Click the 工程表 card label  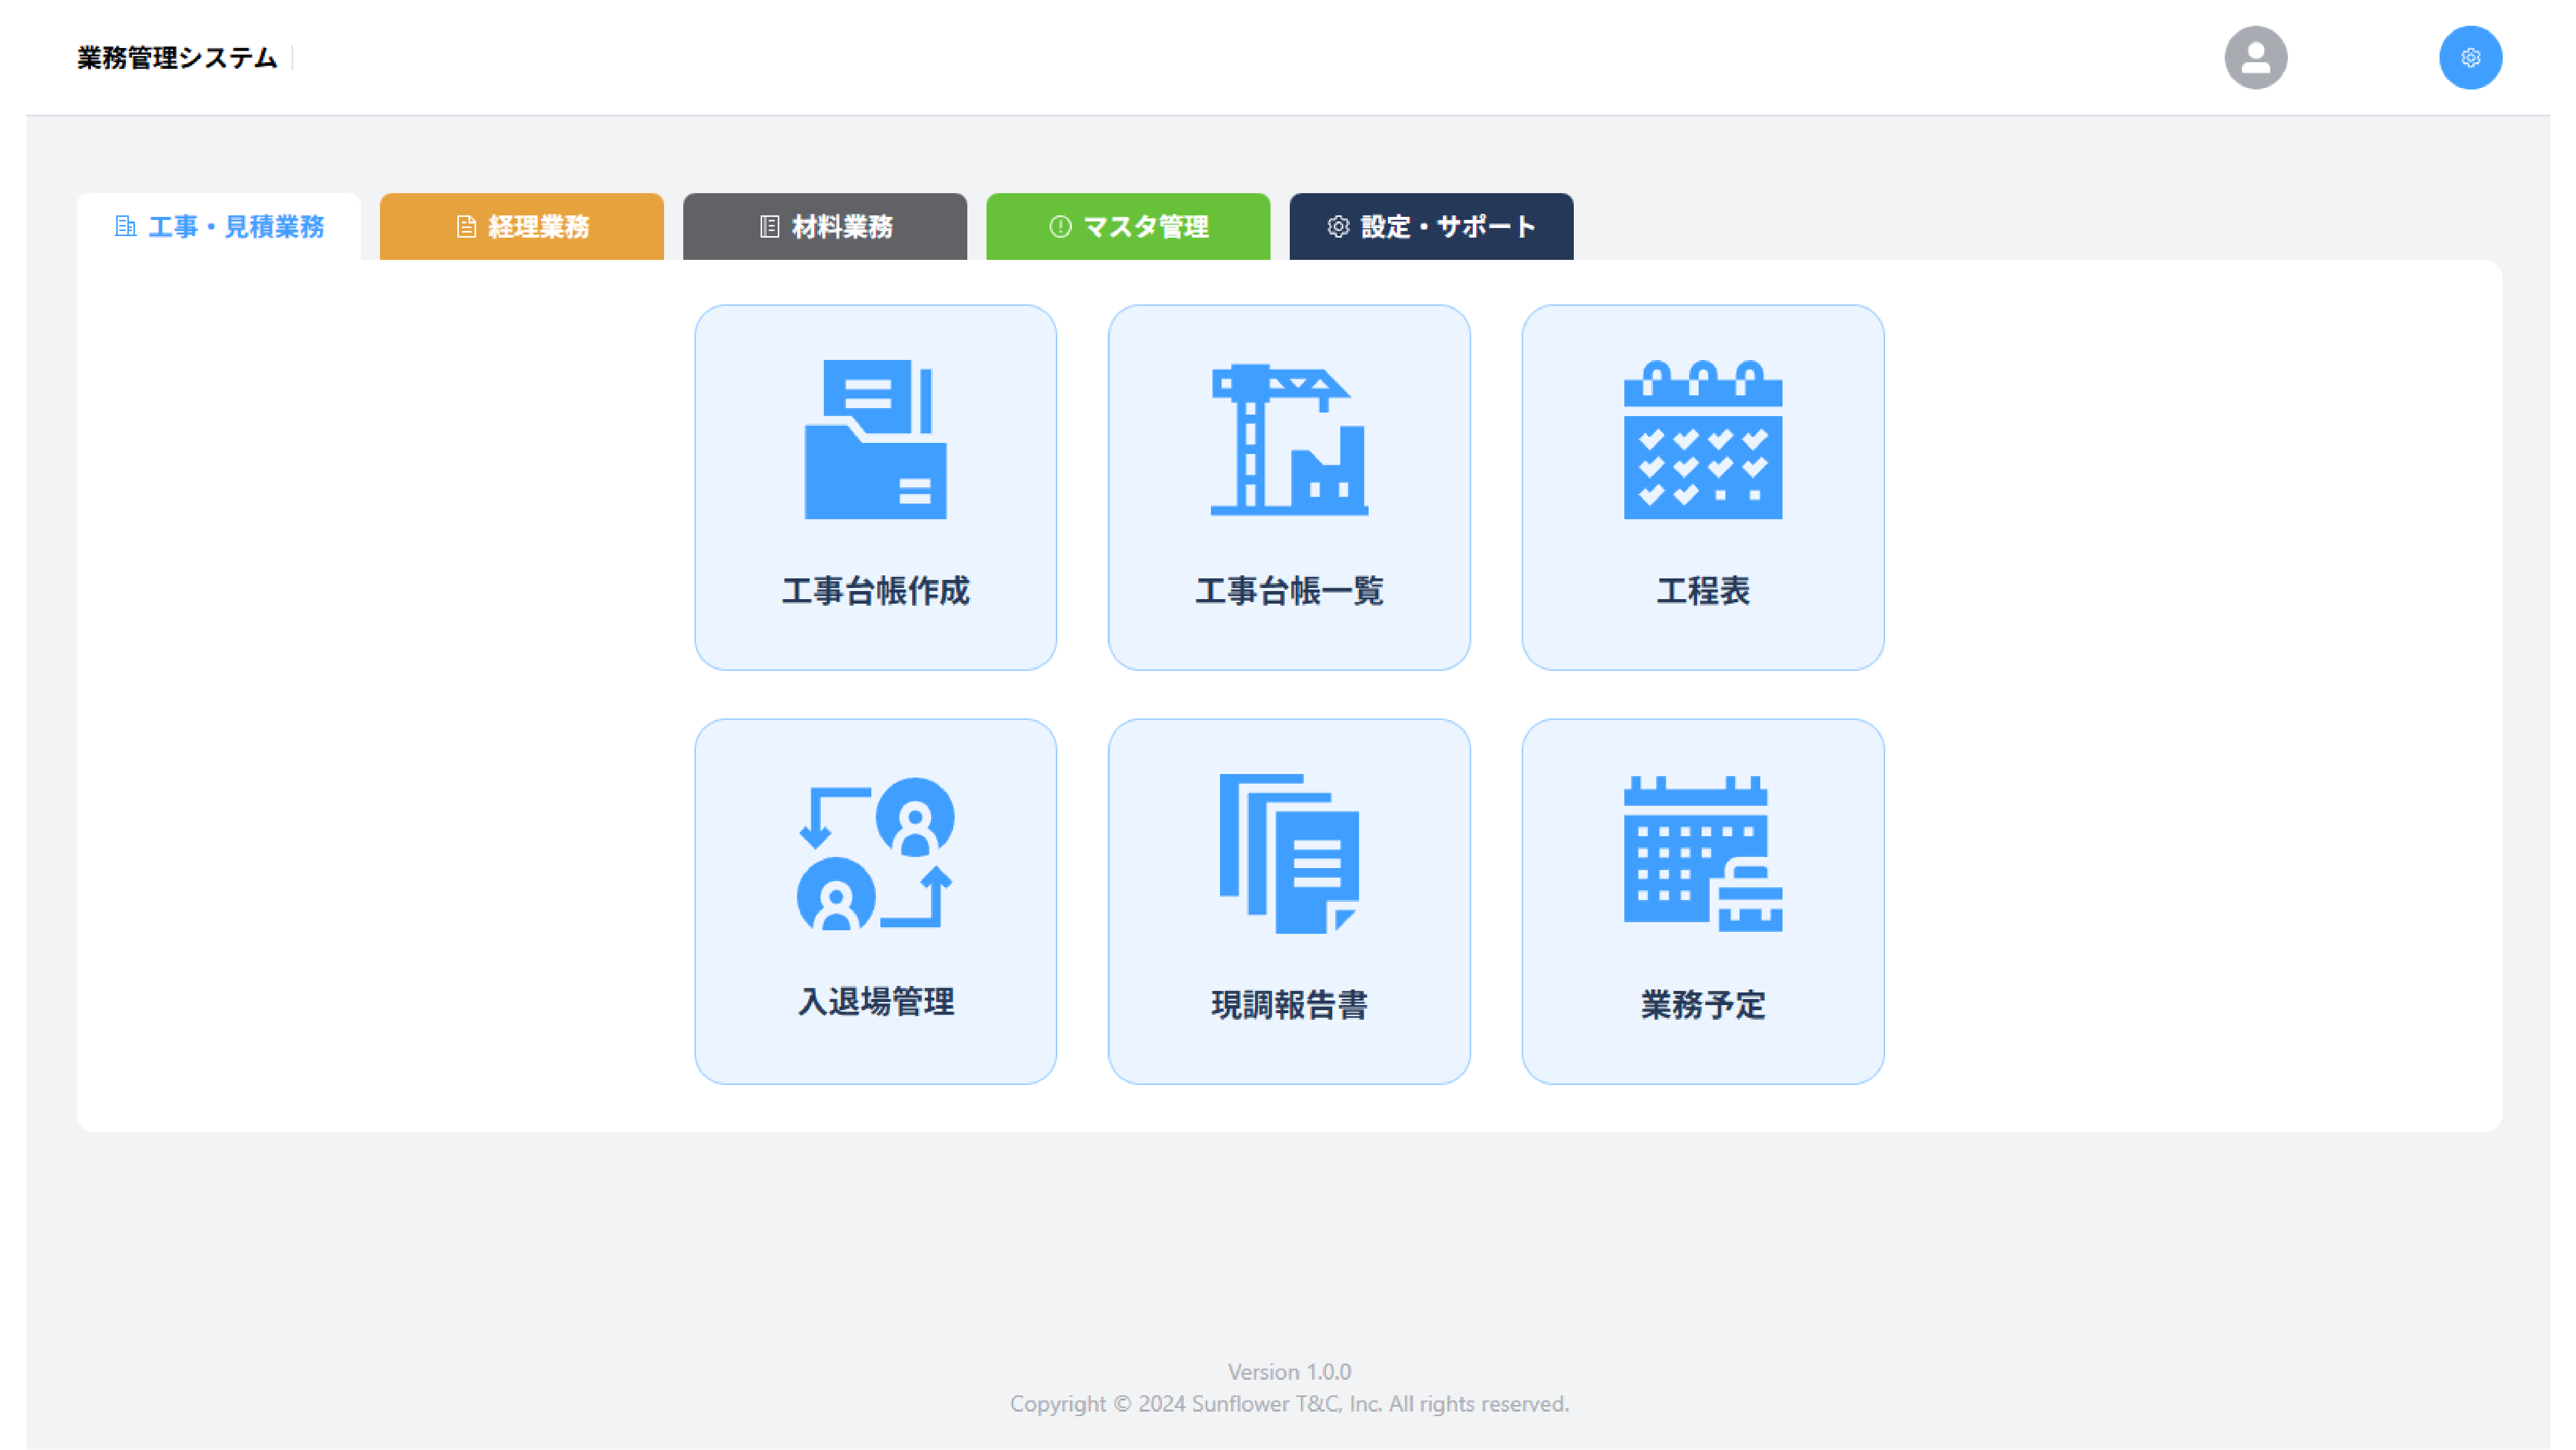(x=1702, y=591)
